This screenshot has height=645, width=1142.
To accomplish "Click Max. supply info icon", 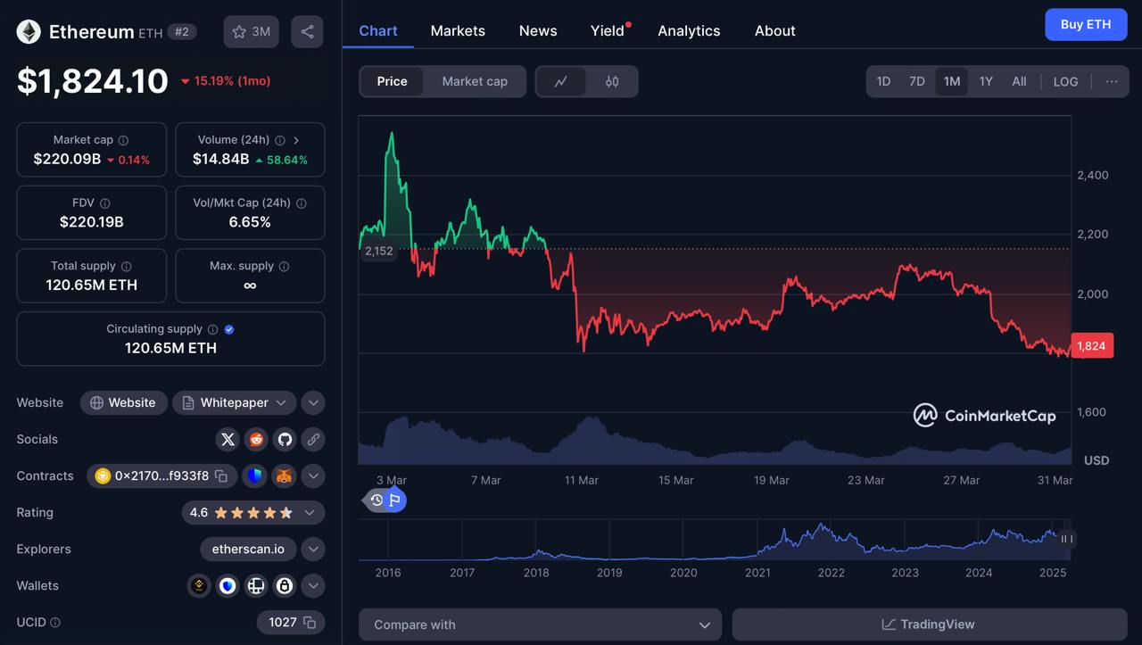I will (284, 267).
